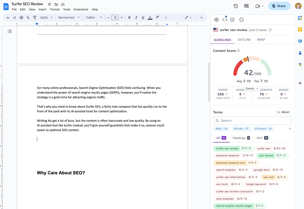Open the Normal text style dropdown
The width and height of the screenshot is (304, 209).
tap(69, 17)
